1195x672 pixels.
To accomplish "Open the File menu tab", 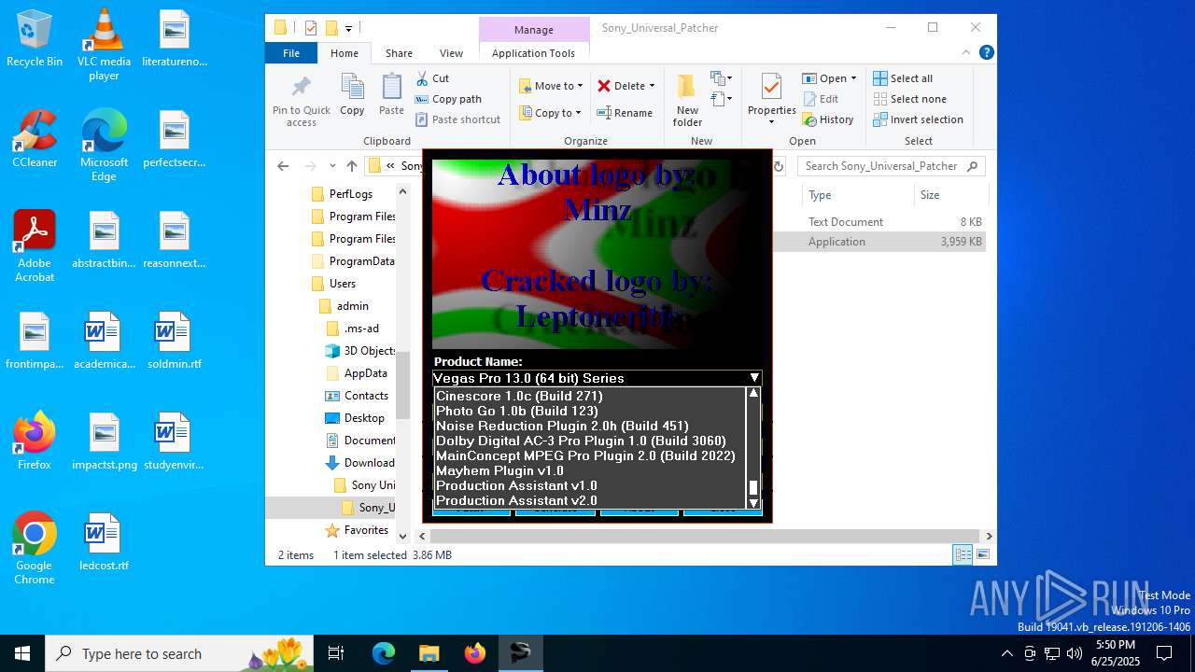I will click(x=291, y=53).
